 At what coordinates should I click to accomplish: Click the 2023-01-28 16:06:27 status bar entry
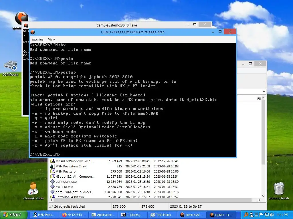tap(186, 206)
